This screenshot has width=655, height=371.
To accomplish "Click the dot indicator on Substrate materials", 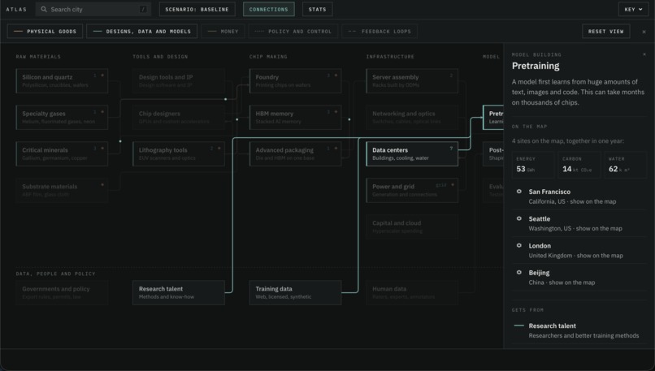I will click(x=102, y=185).
